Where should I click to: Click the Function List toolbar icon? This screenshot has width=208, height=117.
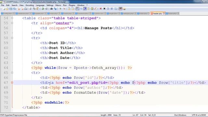click(96, 9)
